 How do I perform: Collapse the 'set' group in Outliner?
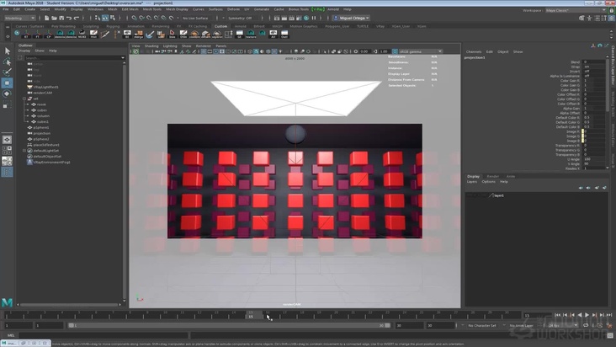click(25, 98)
